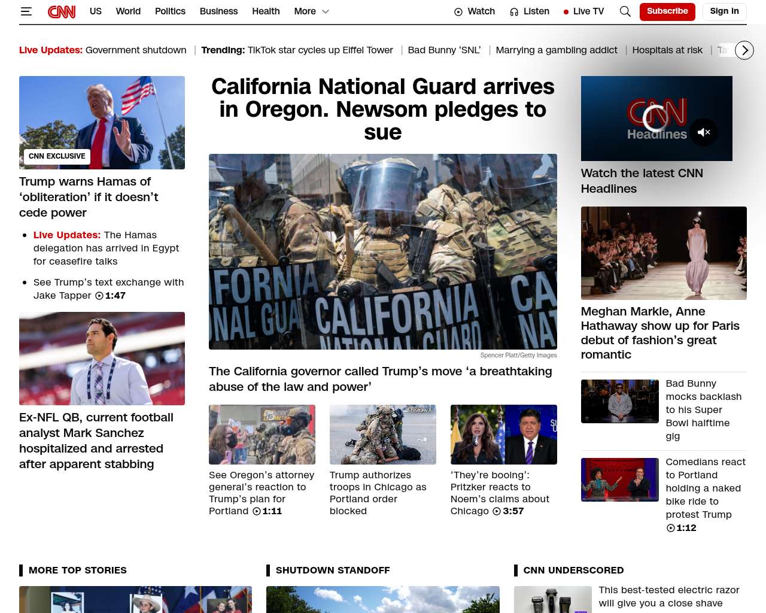Click the Listen headphones icon
Viewport: 766px width, 613px height.
pos(514,12)
